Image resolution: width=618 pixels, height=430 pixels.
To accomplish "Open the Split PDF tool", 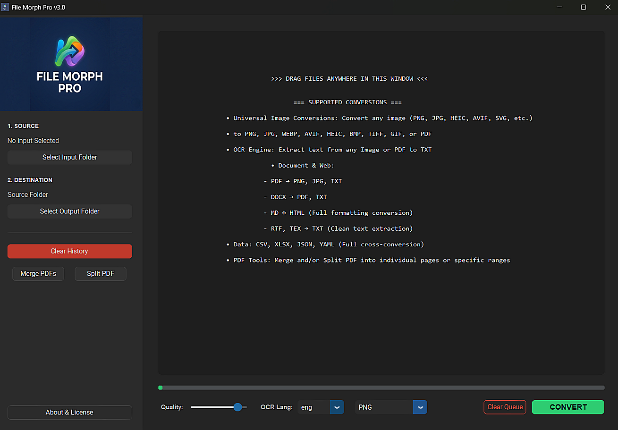I will [101, 274].
